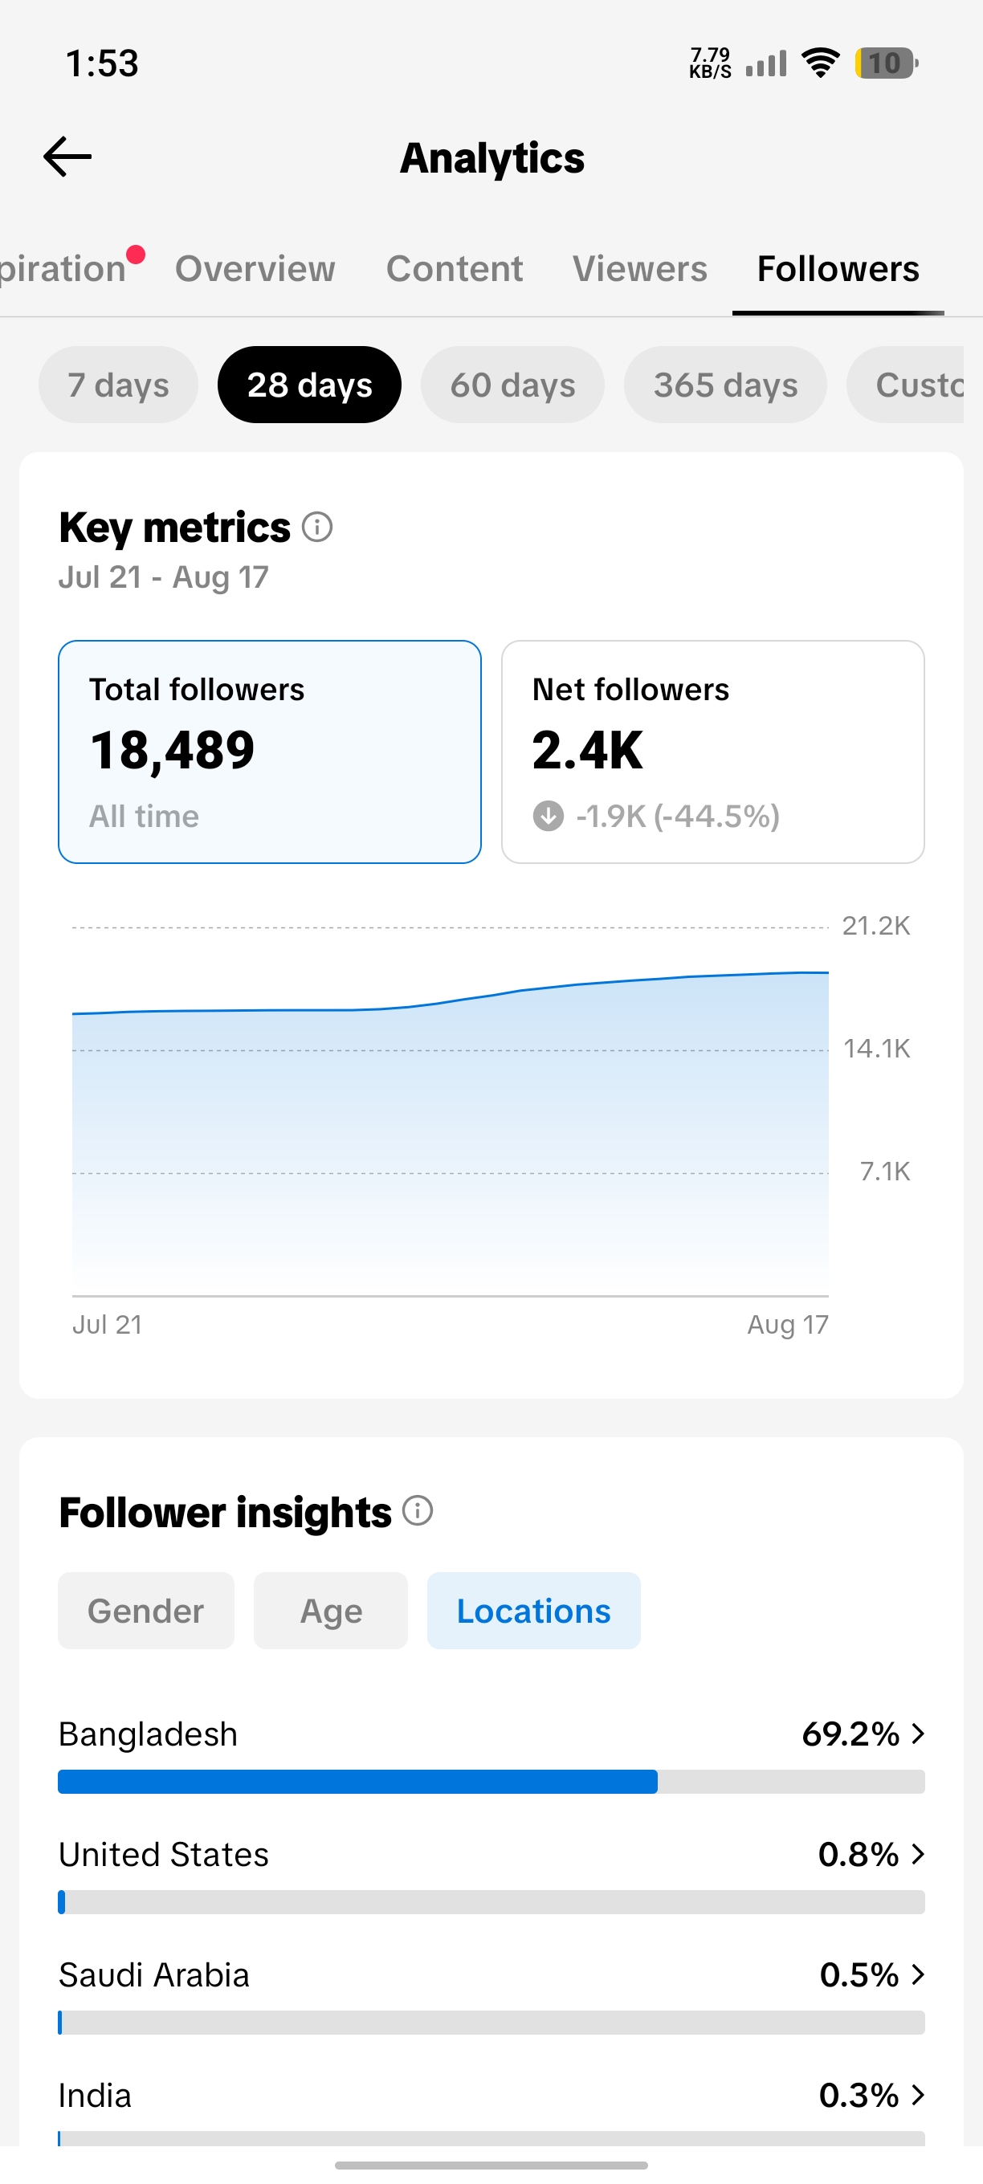Select the 7 days range chip
Screen dimensions: 983x2184
pyautogui.click(x=118, y=385)
